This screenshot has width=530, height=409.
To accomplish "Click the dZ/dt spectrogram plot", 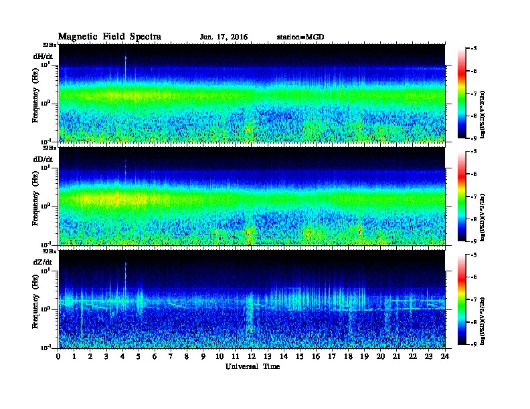I will click(x=252, y=299).
